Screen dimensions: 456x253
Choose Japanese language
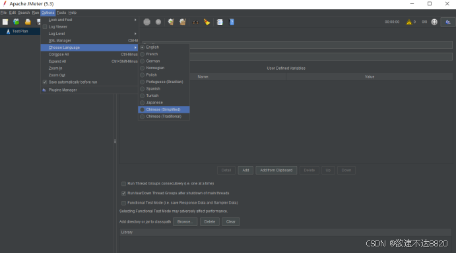click(164, 103)
